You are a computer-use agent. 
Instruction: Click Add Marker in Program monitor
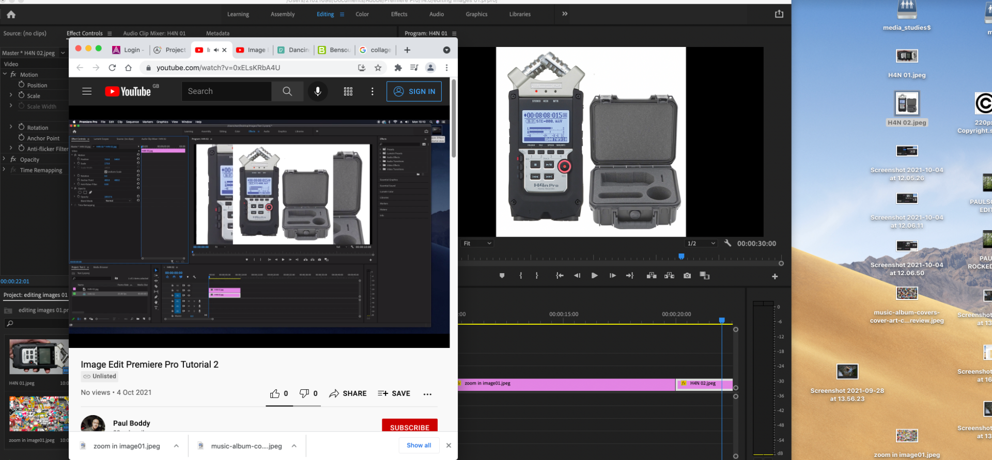pos(502,276)
